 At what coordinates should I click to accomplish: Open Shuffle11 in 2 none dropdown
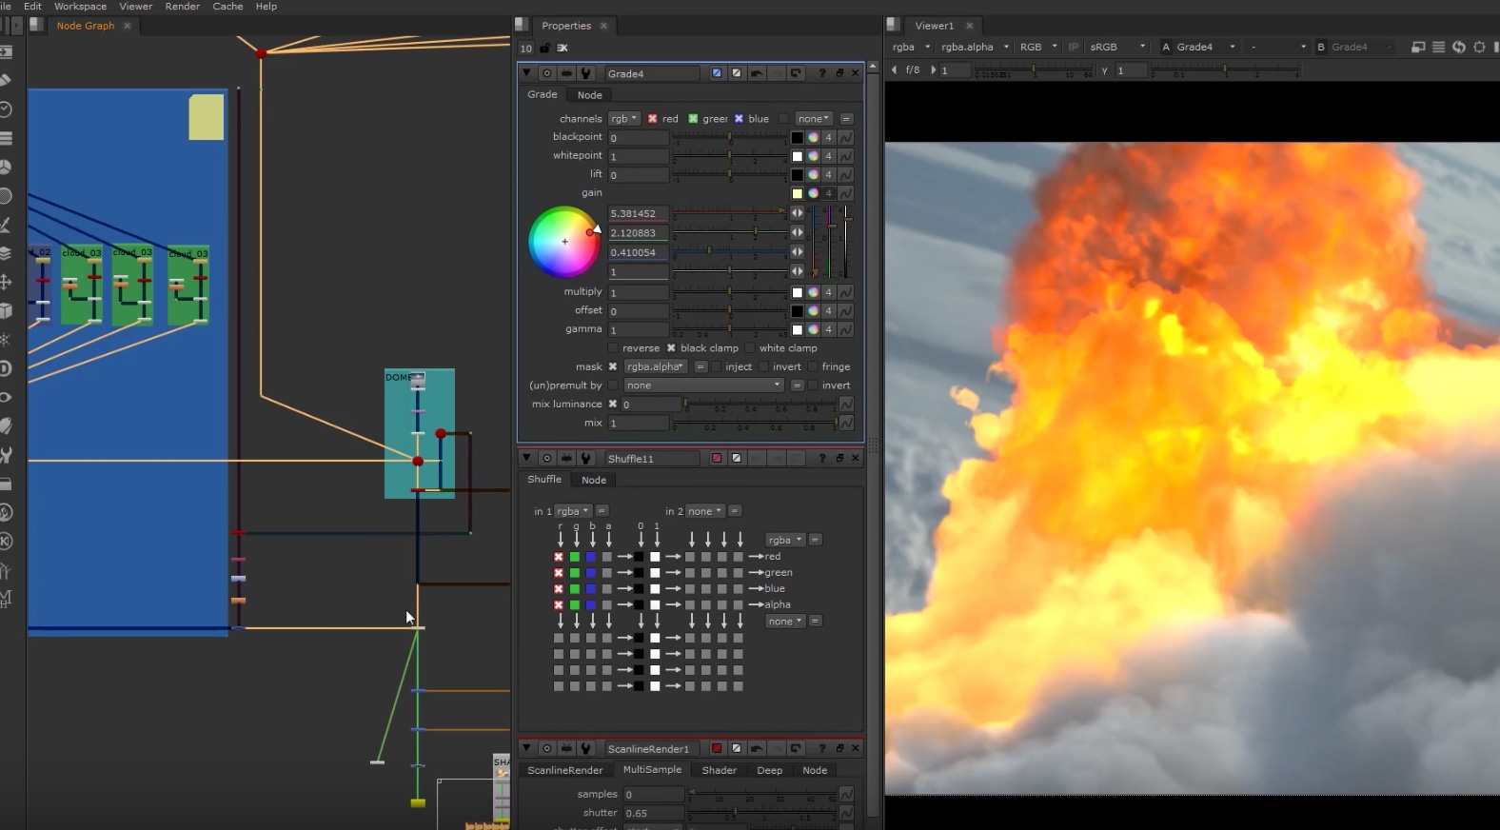coord(705,511)
